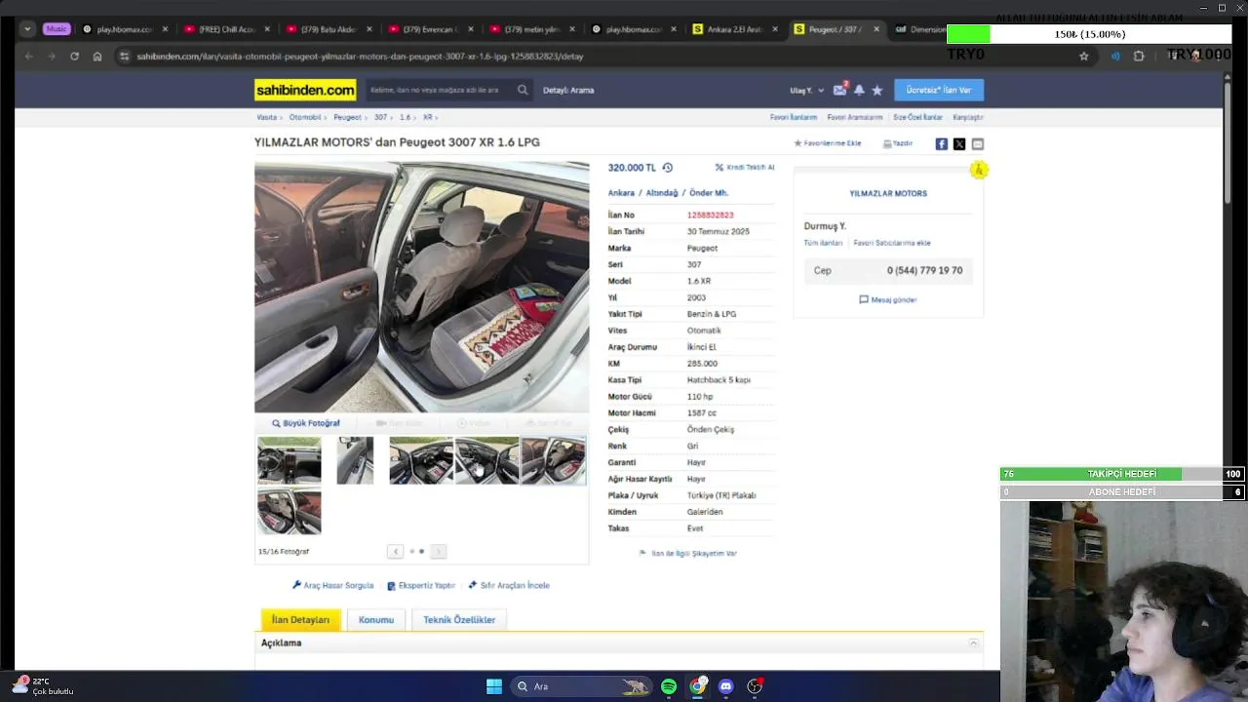Viewport: 1248px width, 702px height.
Task: Open the tab search dropdown arrow
Action: [x=27, y=29]
